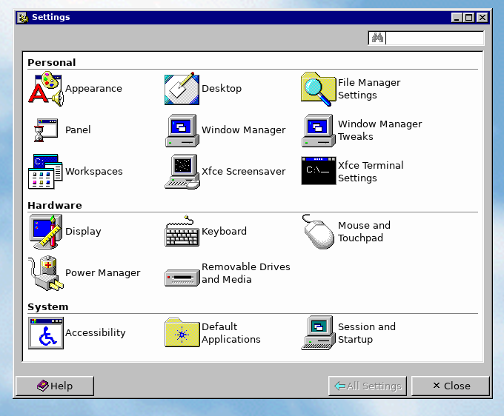This screenshot has width=504, height=416.
Task: Select "Mouse and Touchpad" label text
Action: tap(364, 232)
